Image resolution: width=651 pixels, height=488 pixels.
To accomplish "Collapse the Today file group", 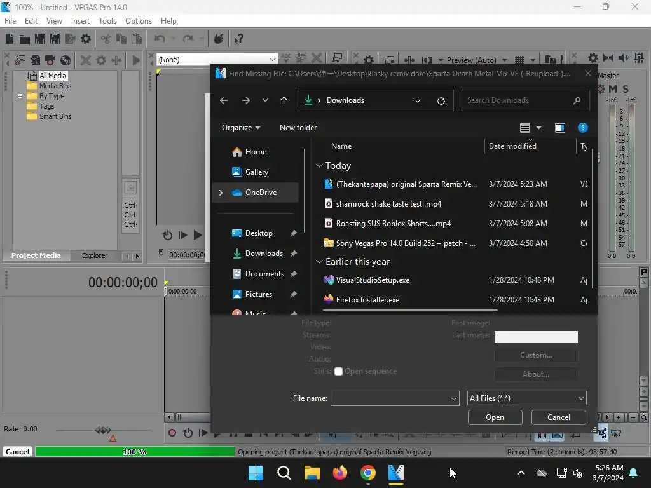I will 319,166.
